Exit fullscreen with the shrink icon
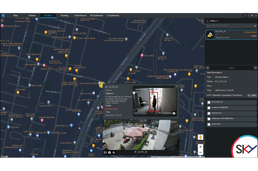The height and width of the screenshot is (171, 258). (x=245, y=15)
